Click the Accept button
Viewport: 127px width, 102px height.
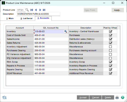(x=83, y=97)
